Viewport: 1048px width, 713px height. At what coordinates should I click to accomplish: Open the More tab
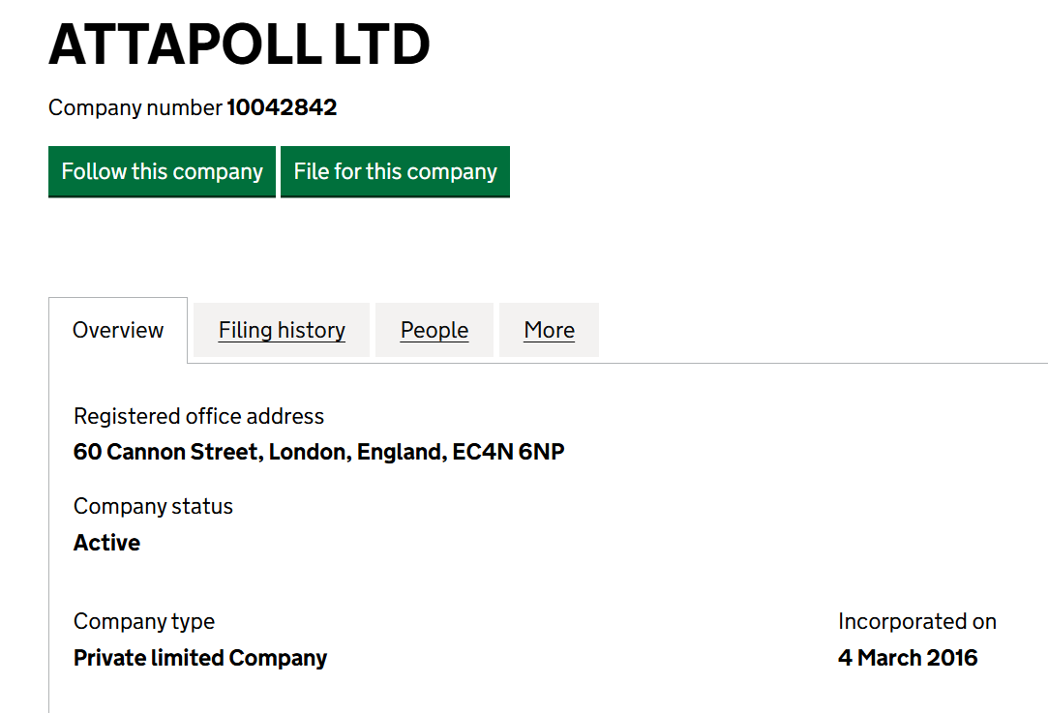click(549, 330)
